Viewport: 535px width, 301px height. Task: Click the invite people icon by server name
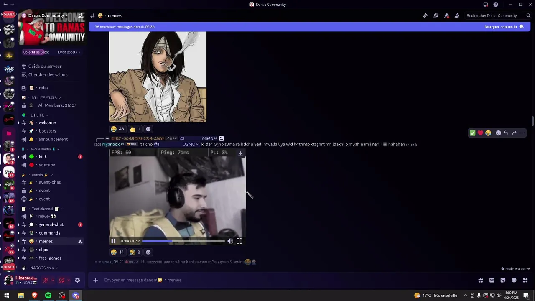(x=80, y=15)
